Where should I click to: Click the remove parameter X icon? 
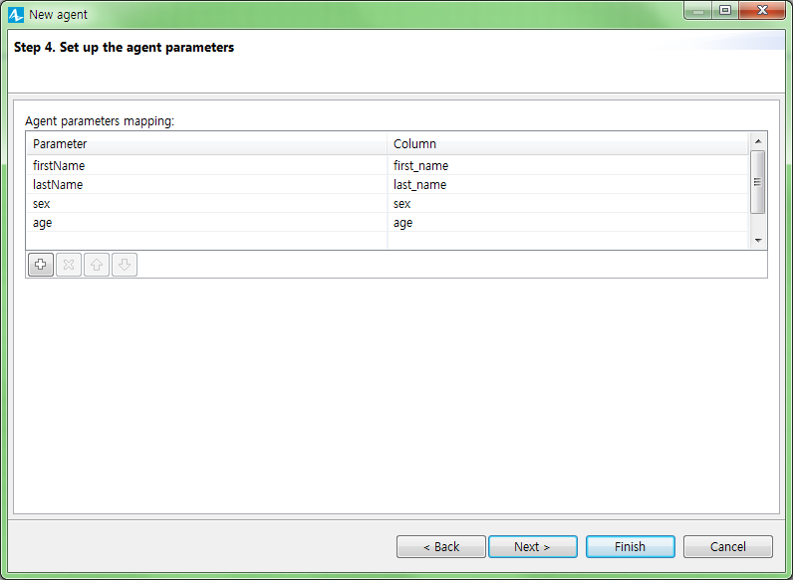[69, 265]
